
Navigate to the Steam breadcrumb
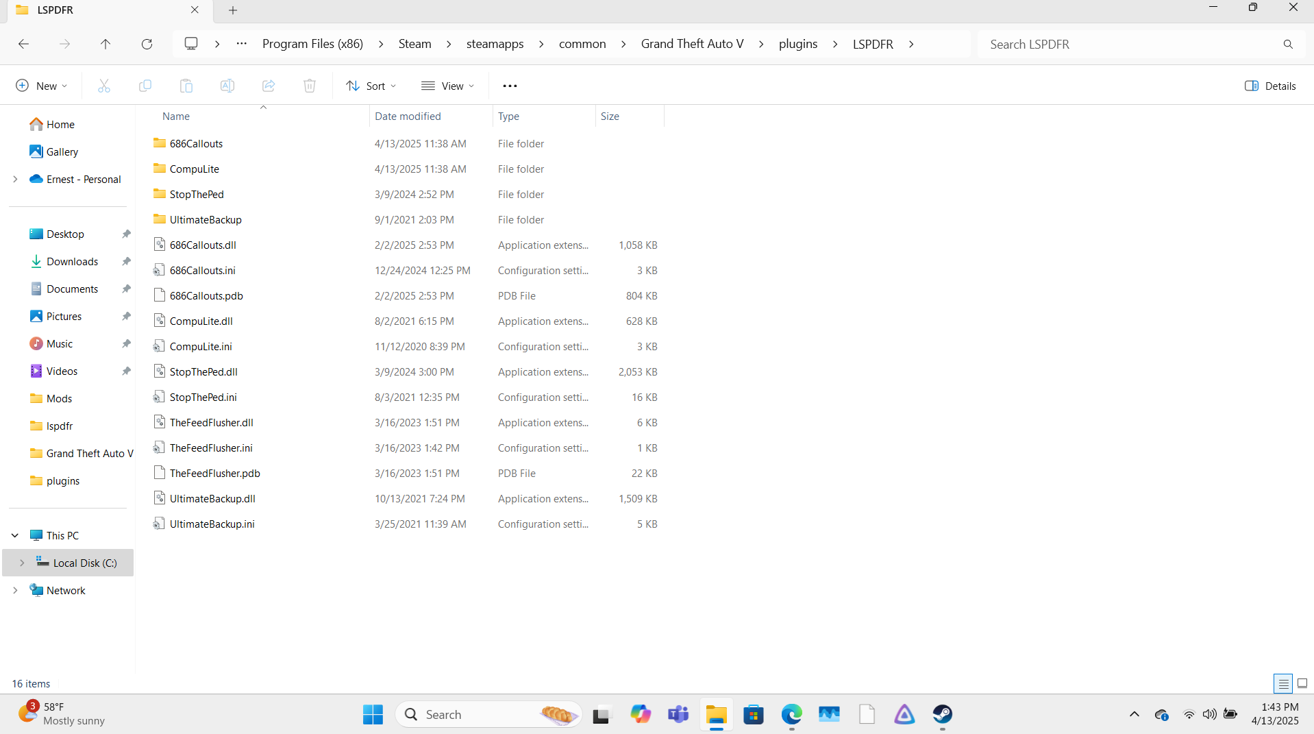coord(414,44)
